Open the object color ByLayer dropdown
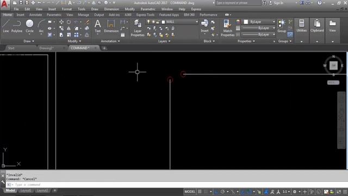This screenshot has height=196, width=348. coord(274,22)
